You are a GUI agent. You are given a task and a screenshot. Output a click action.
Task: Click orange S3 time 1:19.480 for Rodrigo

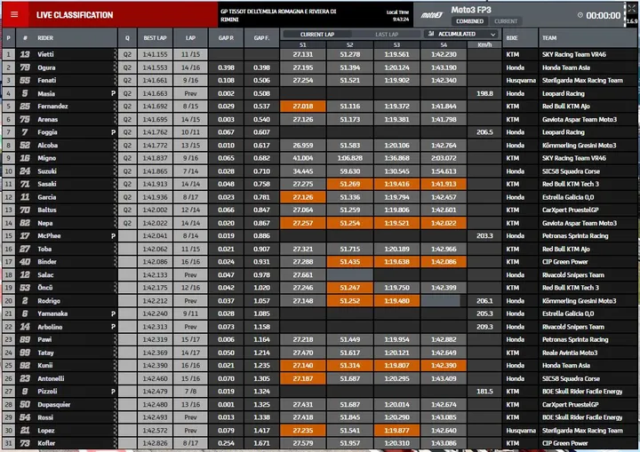[396, 301]
